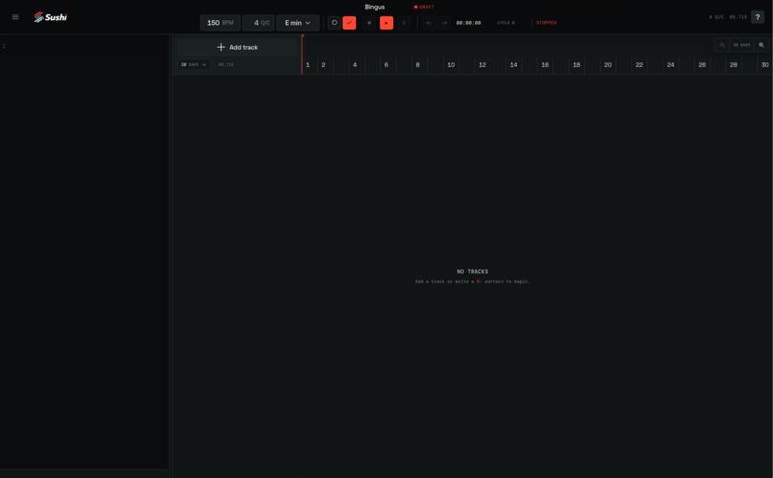Click bar 28 on the ruler
773x478 pixels.
734,64
